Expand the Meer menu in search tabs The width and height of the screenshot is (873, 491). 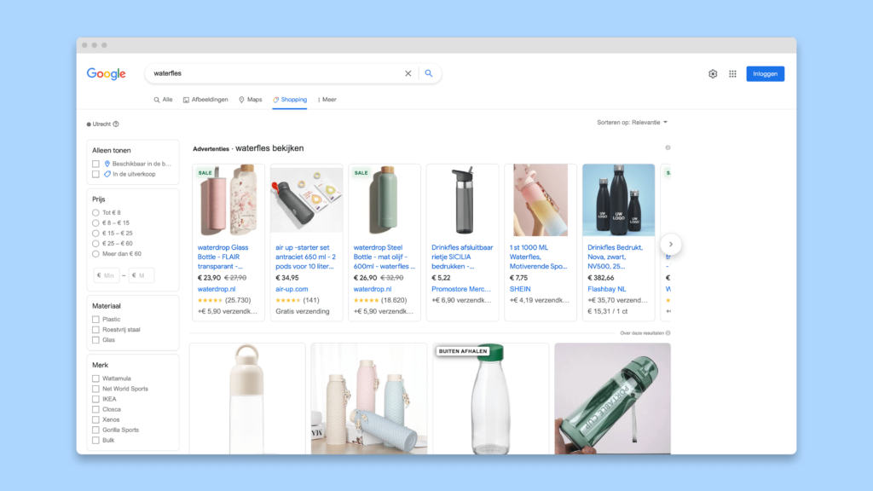click(x=327, y=100)
